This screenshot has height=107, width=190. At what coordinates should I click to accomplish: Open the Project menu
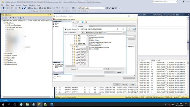pyautogui.click(x=19, y=5)
